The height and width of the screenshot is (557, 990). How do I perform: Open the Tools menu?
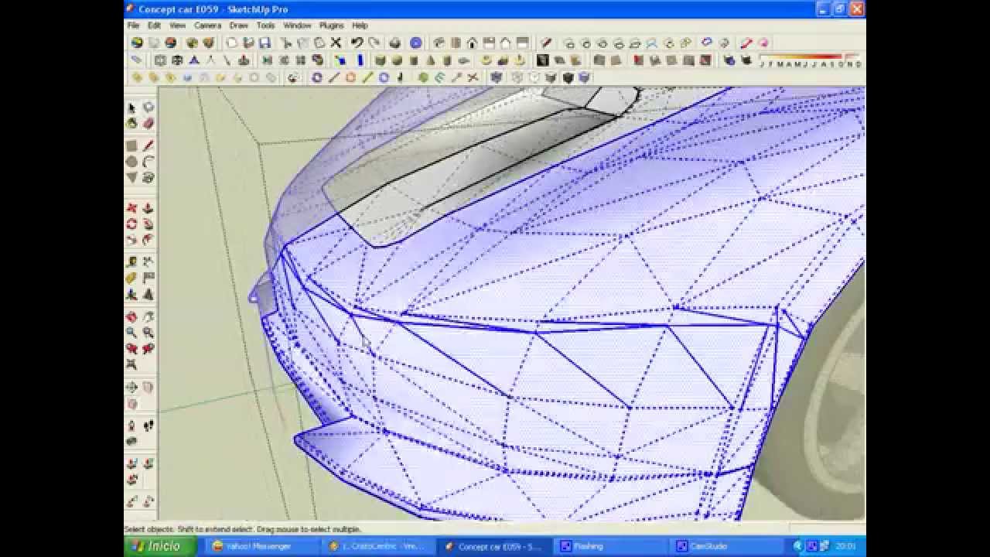click(x=265, y=26)
